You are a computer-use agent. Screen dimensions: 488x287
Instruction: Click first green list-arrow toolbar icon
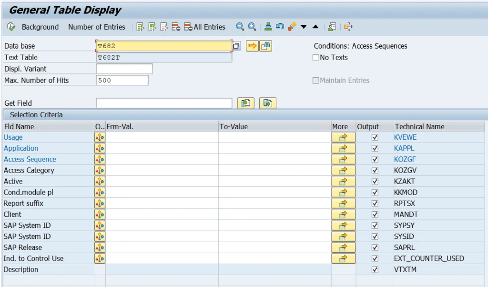click(141, 27)
